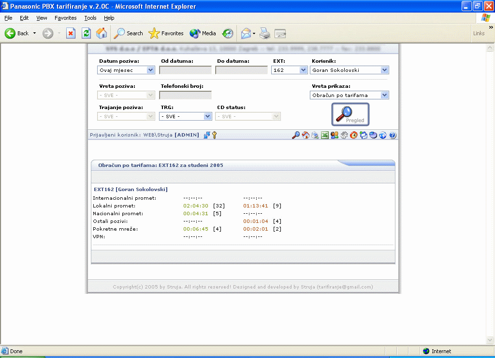The width and height of the screenshot is (495, 358).
Task: Click the Lokalni promet duration 02:04:30
Action: click(196, 206)
